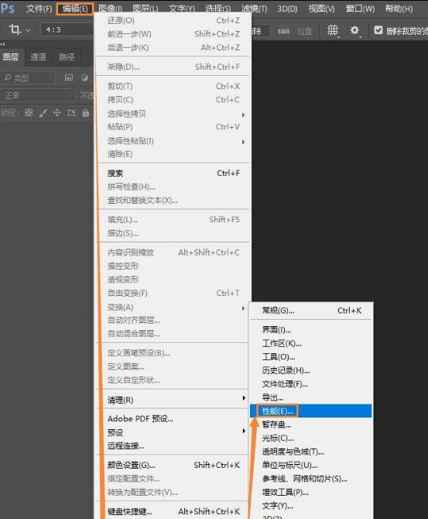The width and height of the screenshot is (428, 519).
Task: Lock all padlock icon
Action: [86, 113]
